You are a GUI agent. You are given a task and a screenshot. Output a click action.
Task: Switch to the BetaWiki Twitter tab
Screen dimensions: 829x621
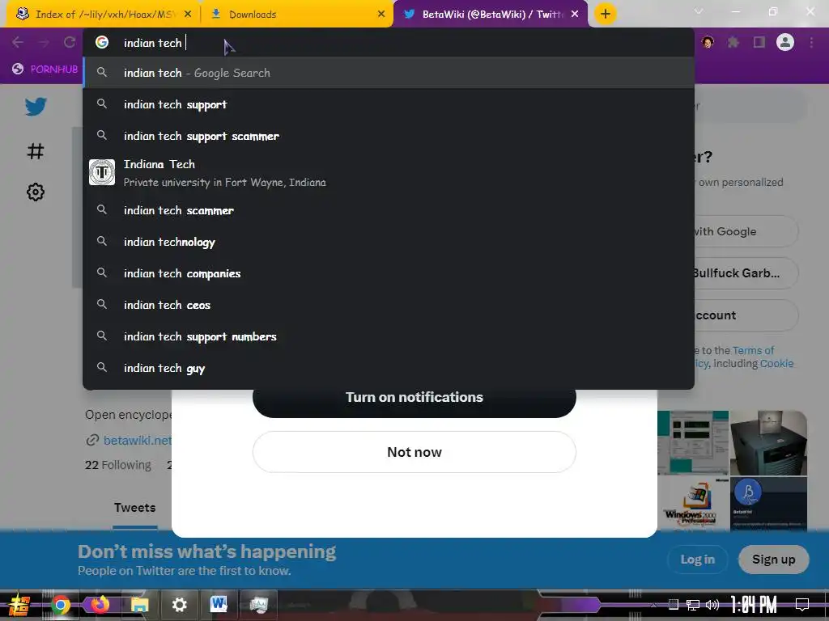491,15
